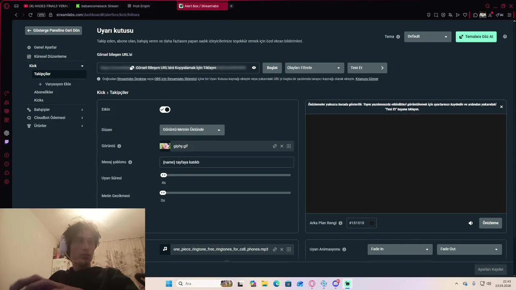Click the Uyarı Animasyonu info icon
This screenshot has width=516, height=290.
[x=344, y=249]
